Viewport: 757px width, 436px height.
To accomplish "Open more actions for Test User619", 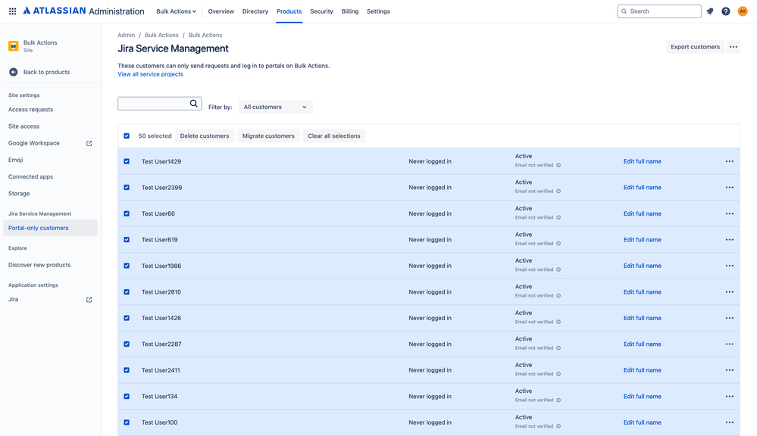I will point(730,240).
